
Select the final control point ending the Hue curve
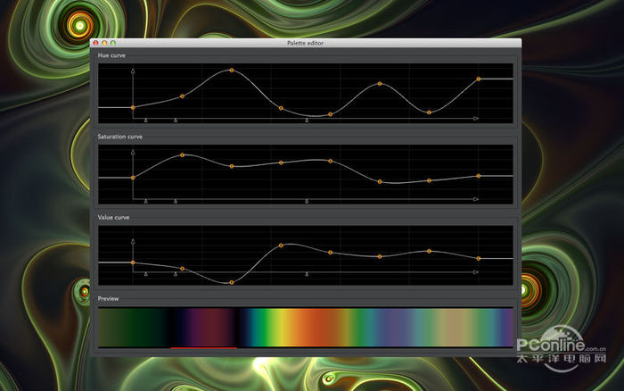tap(479, 79)
